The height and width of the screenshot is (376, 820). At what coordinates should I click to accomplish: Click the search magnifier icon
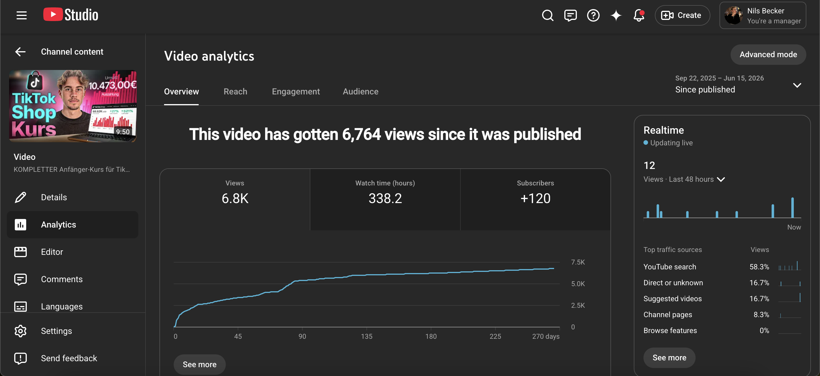click(548, 15)
